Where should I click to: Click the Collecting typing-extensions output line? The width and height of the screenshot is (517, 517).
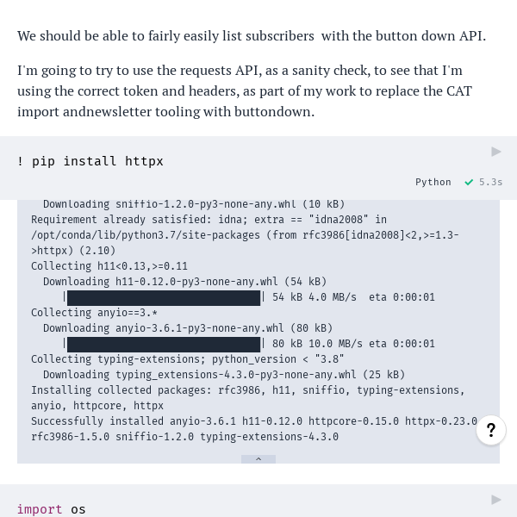(x=187, y=359)
